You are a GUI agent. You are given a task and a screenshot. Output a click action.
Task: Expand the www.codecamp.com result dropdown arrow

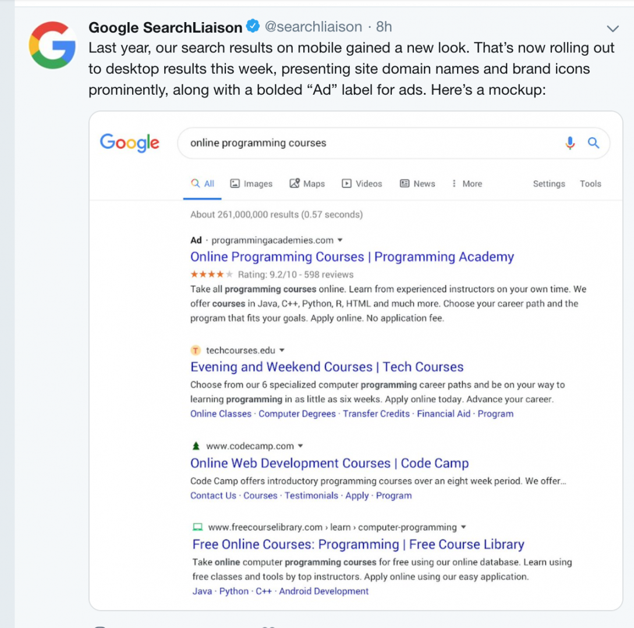[300, 446]
